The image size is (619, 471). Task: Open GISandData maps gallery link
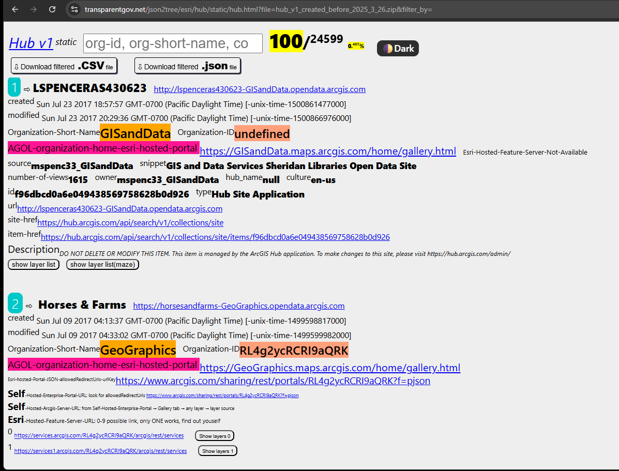(x=328, y=151)
